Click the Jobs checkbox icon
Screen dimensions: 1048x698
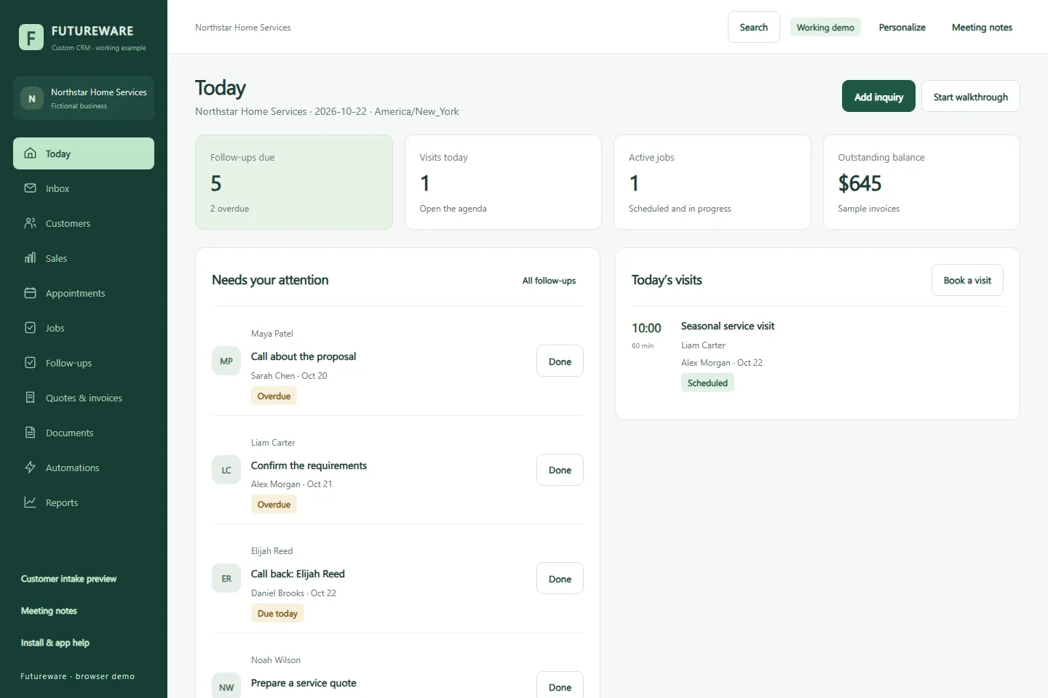(x=30, y=328)
